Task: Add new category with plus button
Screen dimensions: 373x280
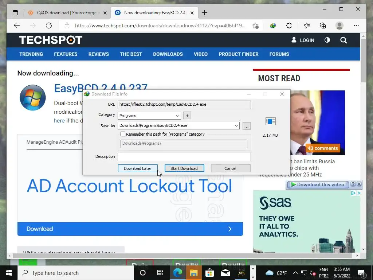Action: (x=187, y=116)
